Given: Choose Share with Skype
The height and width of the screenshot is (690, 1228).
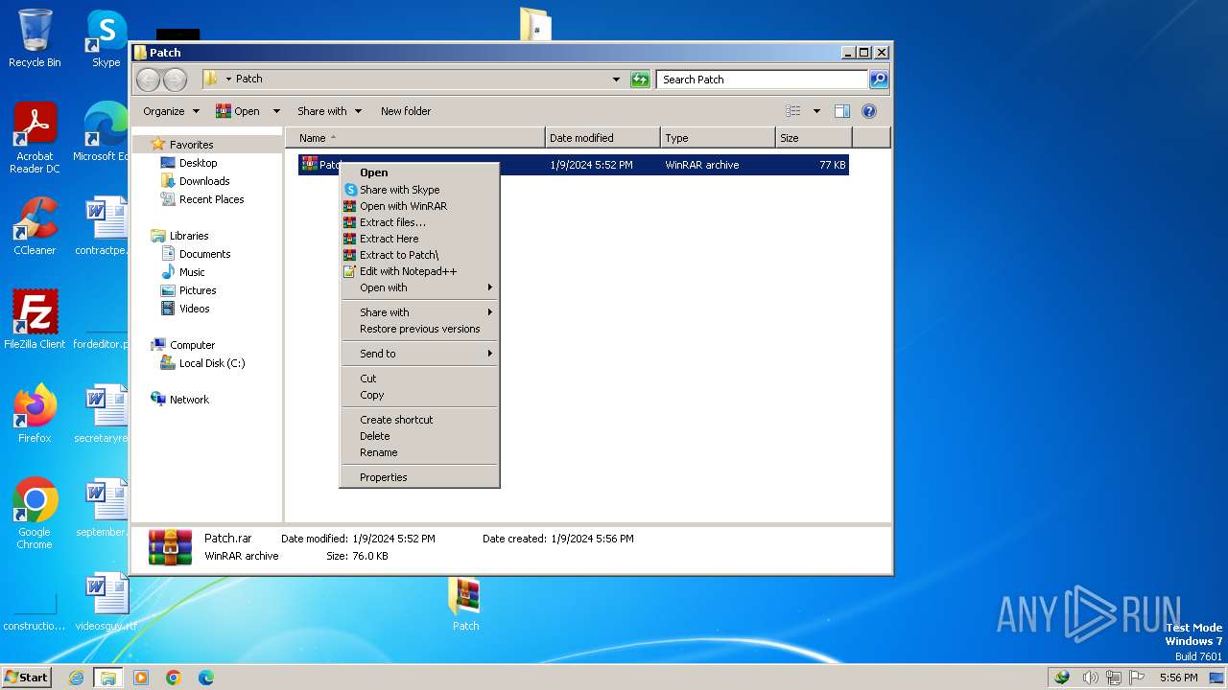Looking at the screenshot, I should (x=420, y=190).
